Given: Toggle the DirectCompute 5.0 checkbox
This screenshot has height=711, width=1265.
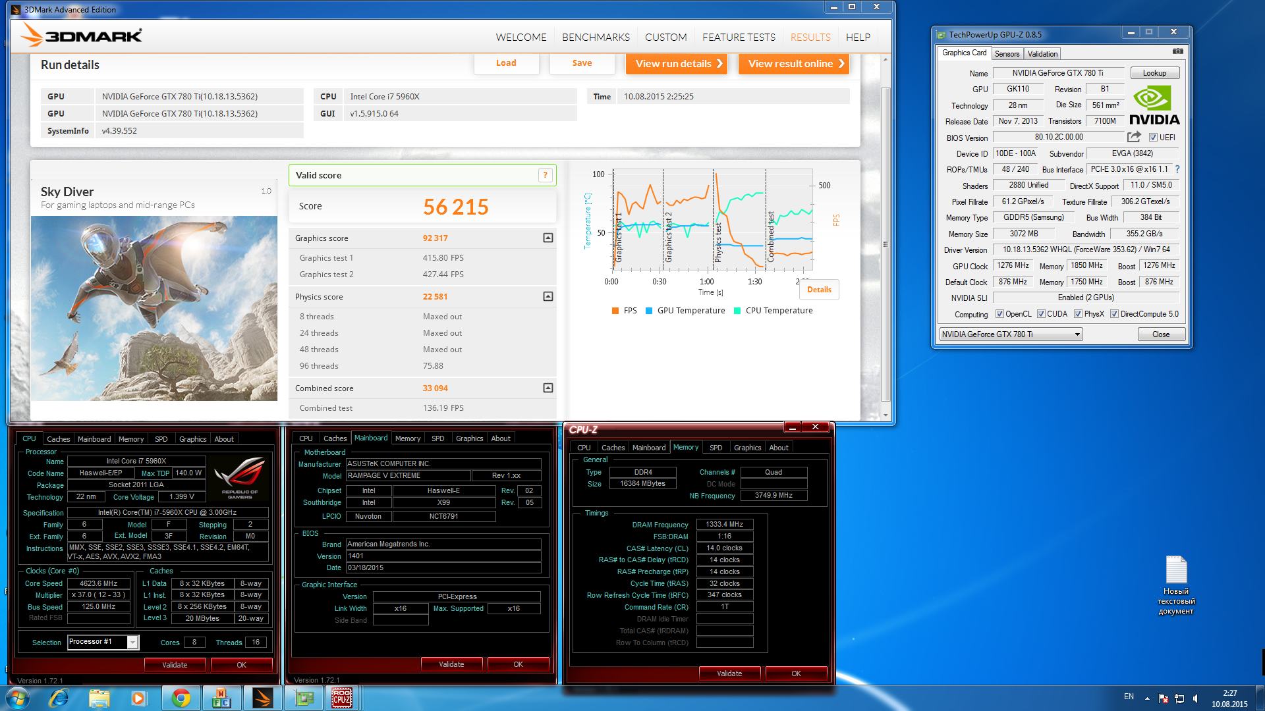Looking at the screenshot, I should click(x=1114, y=314).
